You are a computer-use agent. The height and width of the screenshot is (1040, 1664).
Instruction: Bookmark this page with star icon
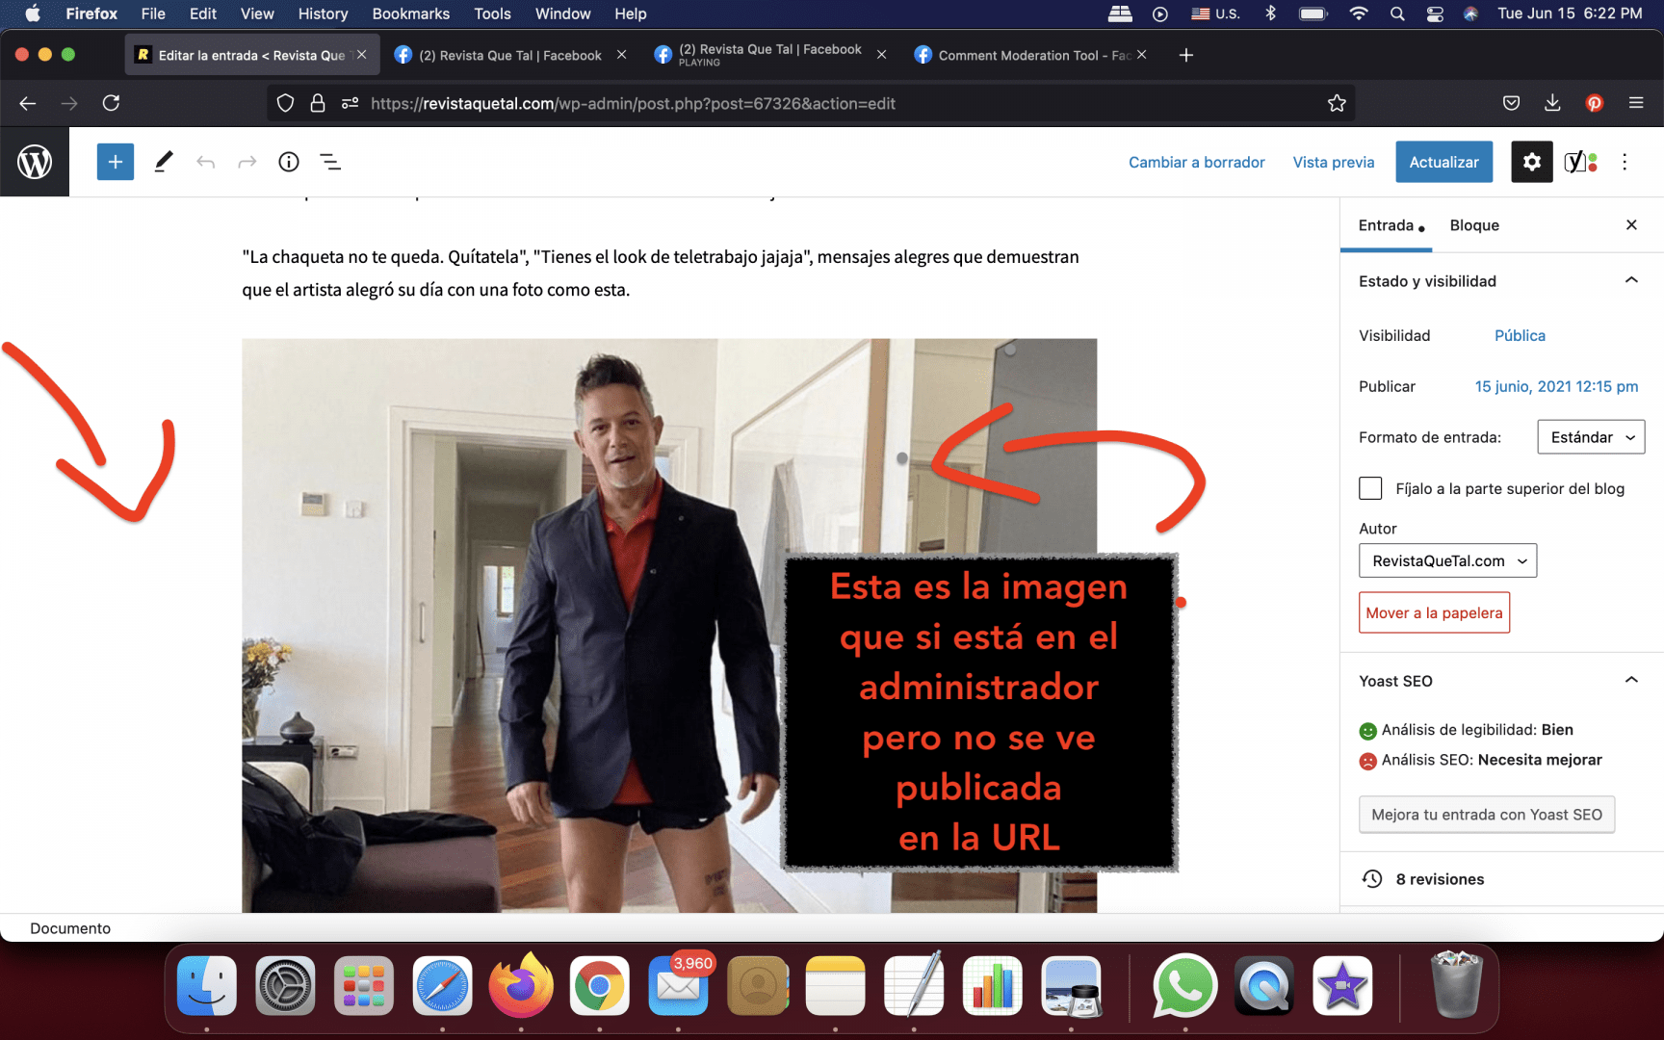(1337, 103)
